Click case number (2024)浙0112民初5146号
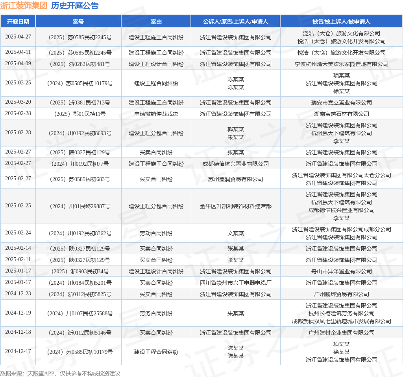The height and width of the screenshot is (377, 403). (80, 333)
